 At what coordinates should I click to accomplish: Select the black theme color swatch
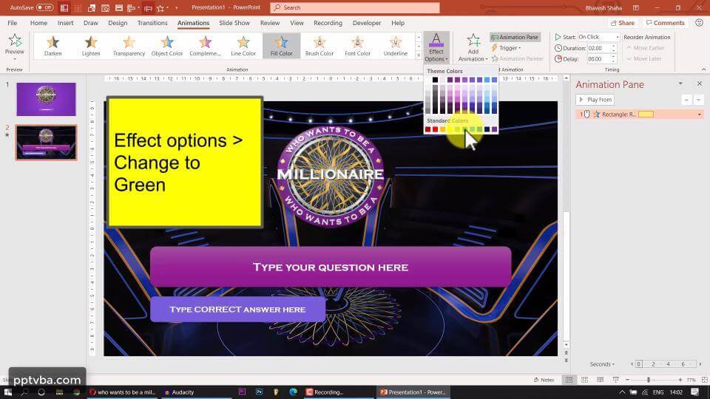coord(435,80)
